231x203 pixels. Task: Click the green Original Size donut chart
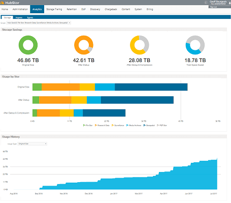point(28,45)
